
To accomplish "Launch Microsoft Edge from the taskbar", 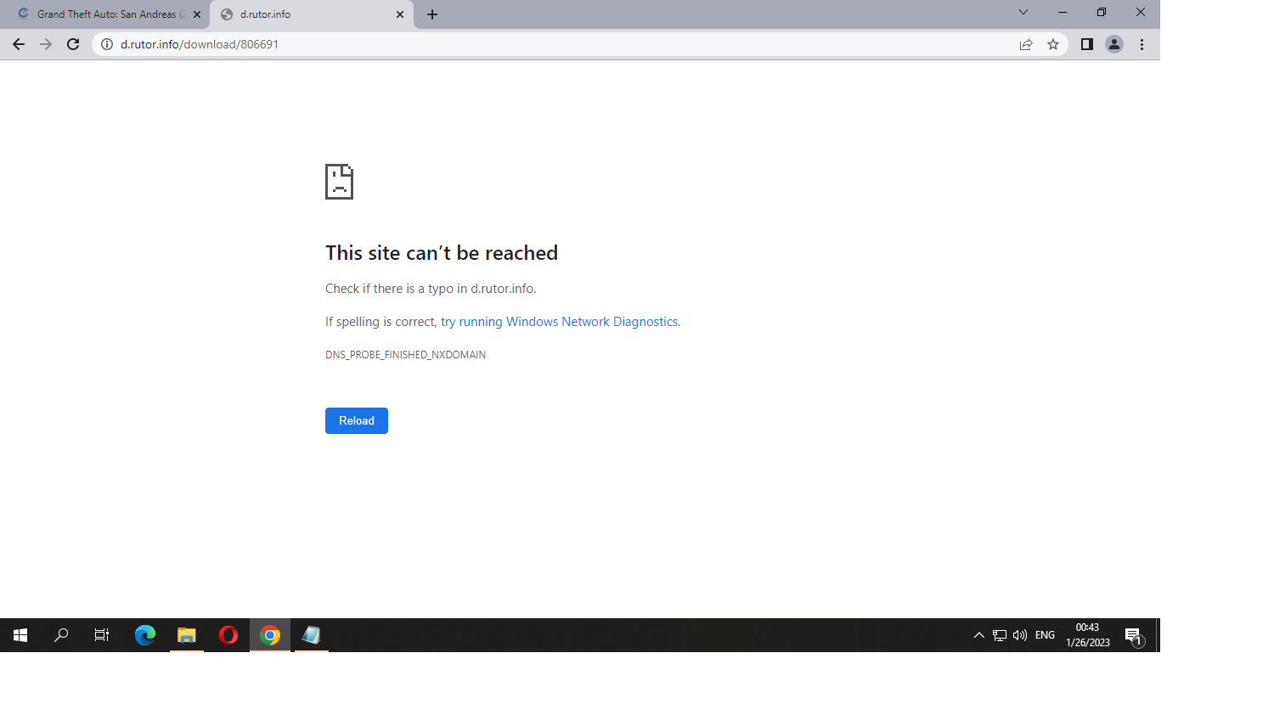I will (x=145, y=635).
